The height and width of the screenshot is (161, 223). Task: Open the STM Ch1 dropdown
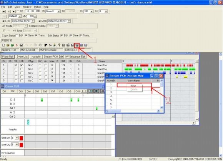click(x=17, y=138)
